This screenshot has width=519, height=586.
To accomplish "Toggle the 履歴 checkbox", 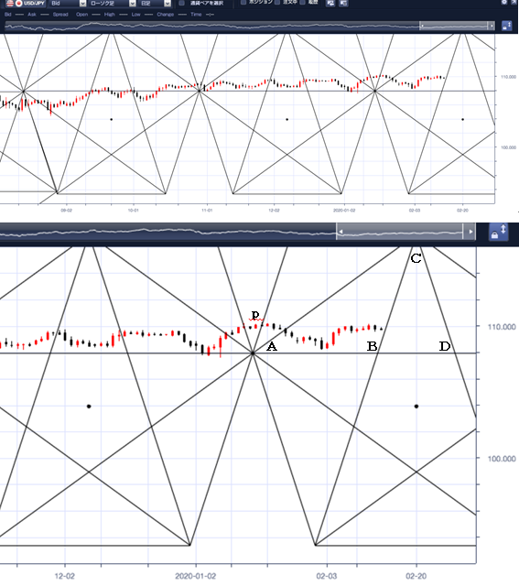I will pyautogui.click(x=303, y=2).
